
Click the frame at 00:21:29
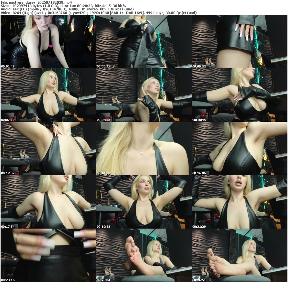tap(239, 202)
